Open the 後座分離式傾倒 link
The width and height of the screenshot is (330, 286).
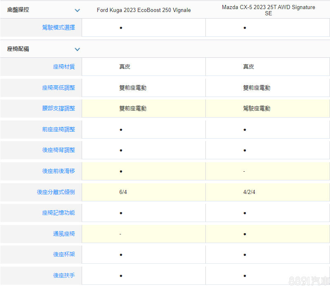pyautogui.click(x=56, y=192)
